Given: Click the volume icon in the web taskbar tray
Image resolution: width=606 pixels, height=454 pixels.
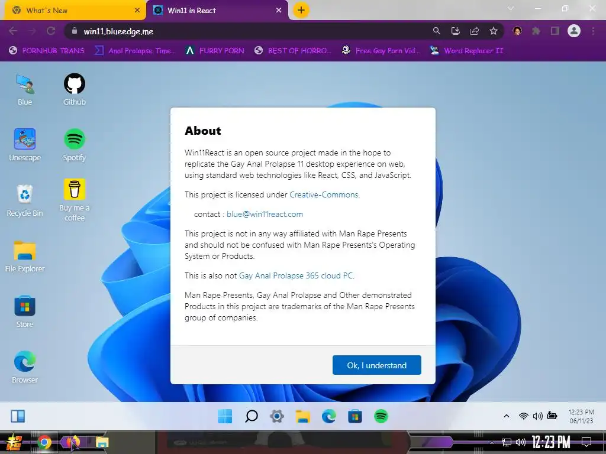Looking at the screenshot, I should (537, 416).
